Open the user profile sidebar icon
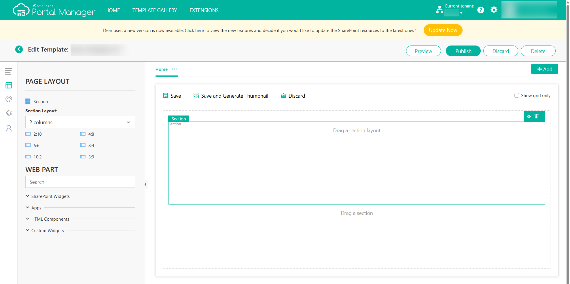The width and height of the screenshot is (570, 284). (9, 128)
